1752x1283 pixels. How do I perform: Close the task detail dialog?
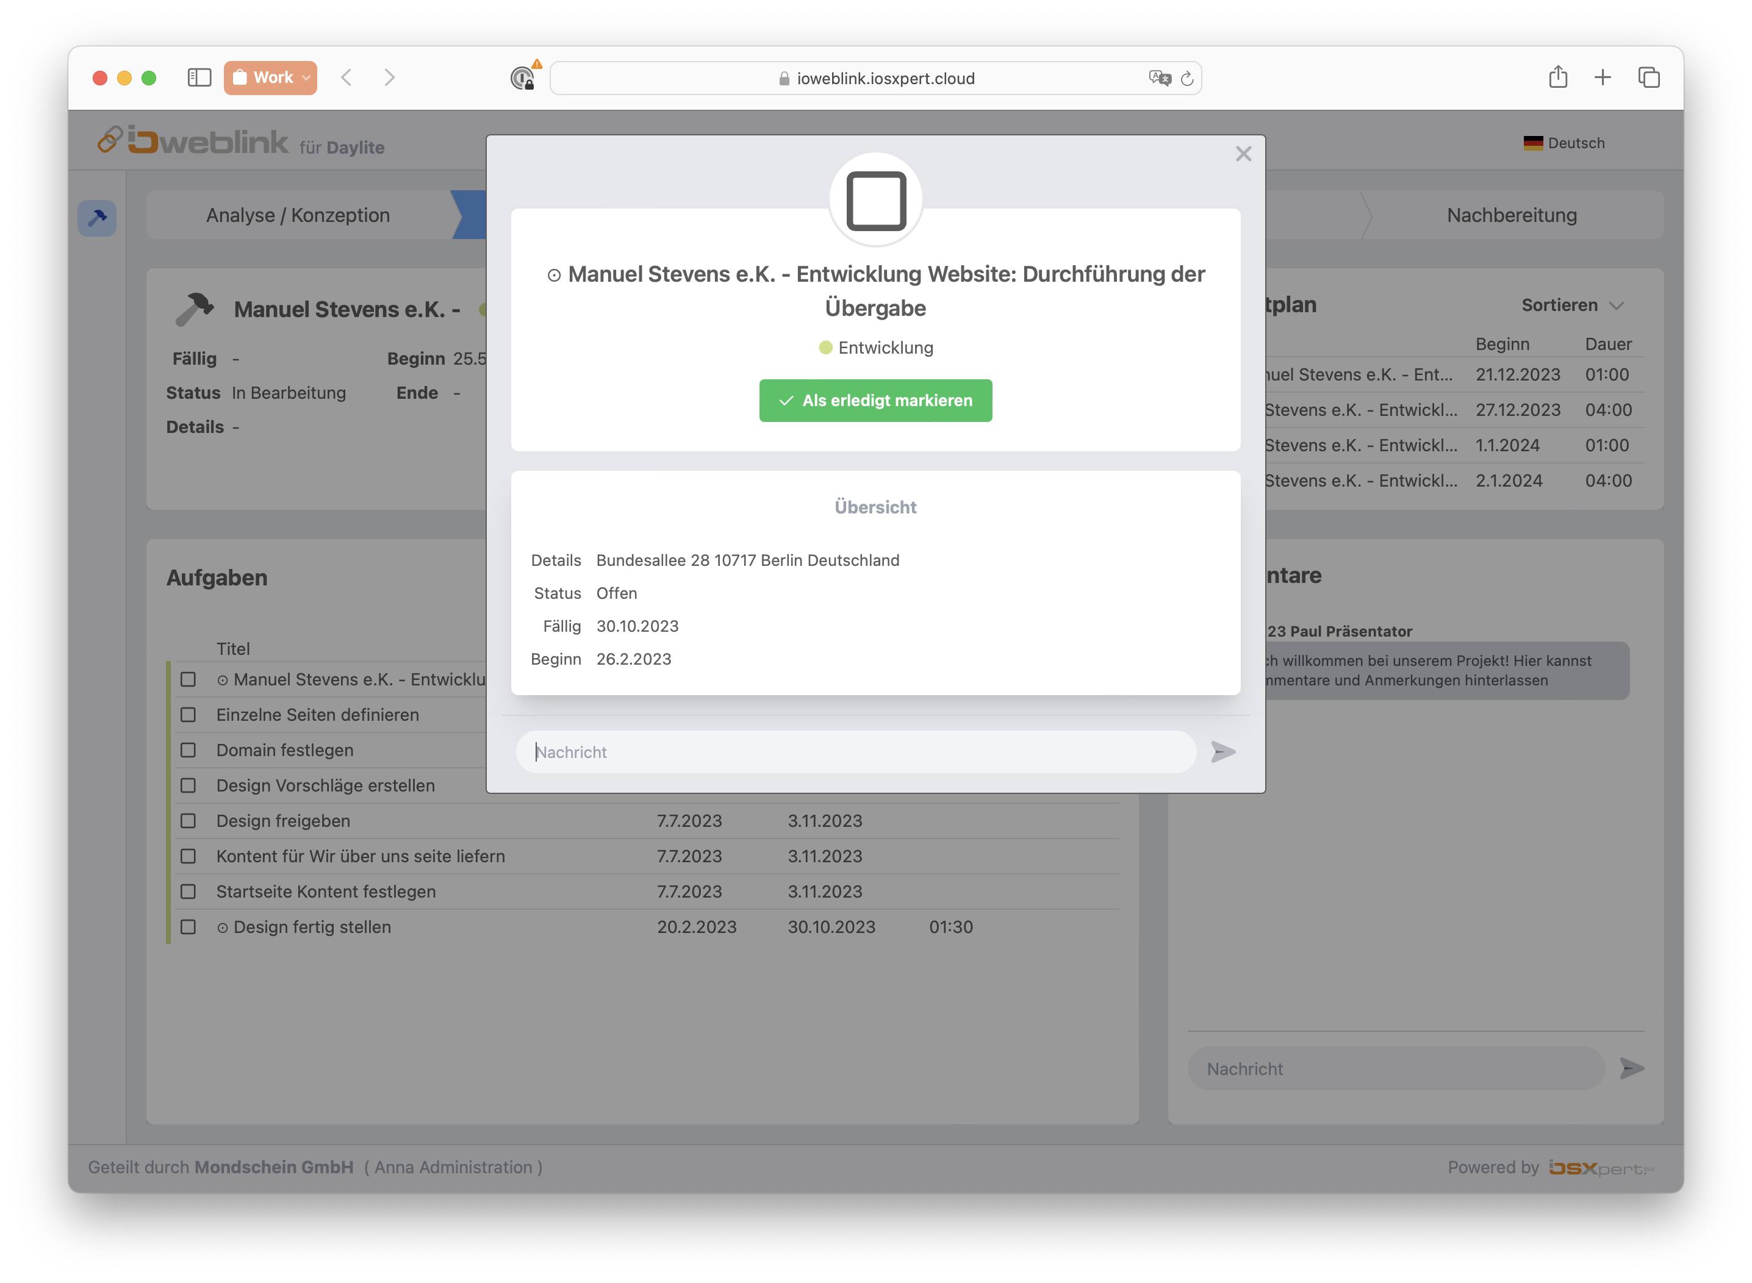point(1243,154)
